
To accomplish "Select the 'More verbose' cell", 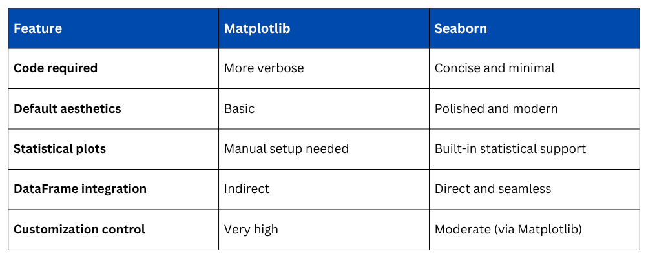I will [264, 68].
